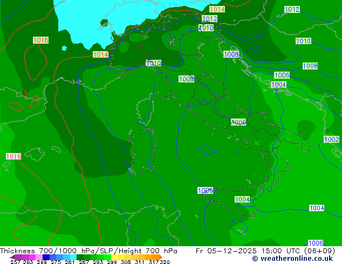
Task: Click the legend value 305
Action: click(126, 262)
